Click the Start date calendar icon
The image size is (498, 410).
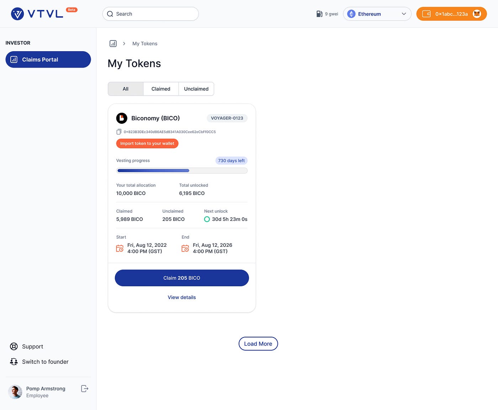pyautogui.click(x=120, y=248)
